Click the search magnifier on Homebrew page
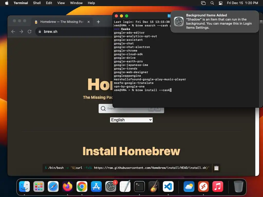The height and width of the screenshot is (197, 263). click(103, 109)
